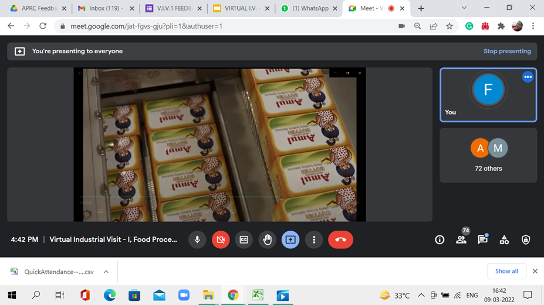Click the address bar URL
The height and width of the screenshot is (305, 544).
tap(146, 26)
